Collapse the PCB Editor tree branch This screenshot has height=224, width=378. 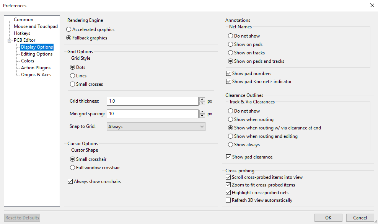pyautogui.click(x=9, y=40)
